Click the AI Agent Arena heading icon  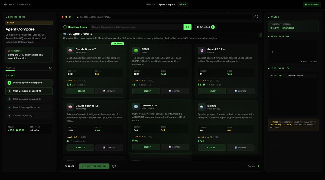point(65,34)
